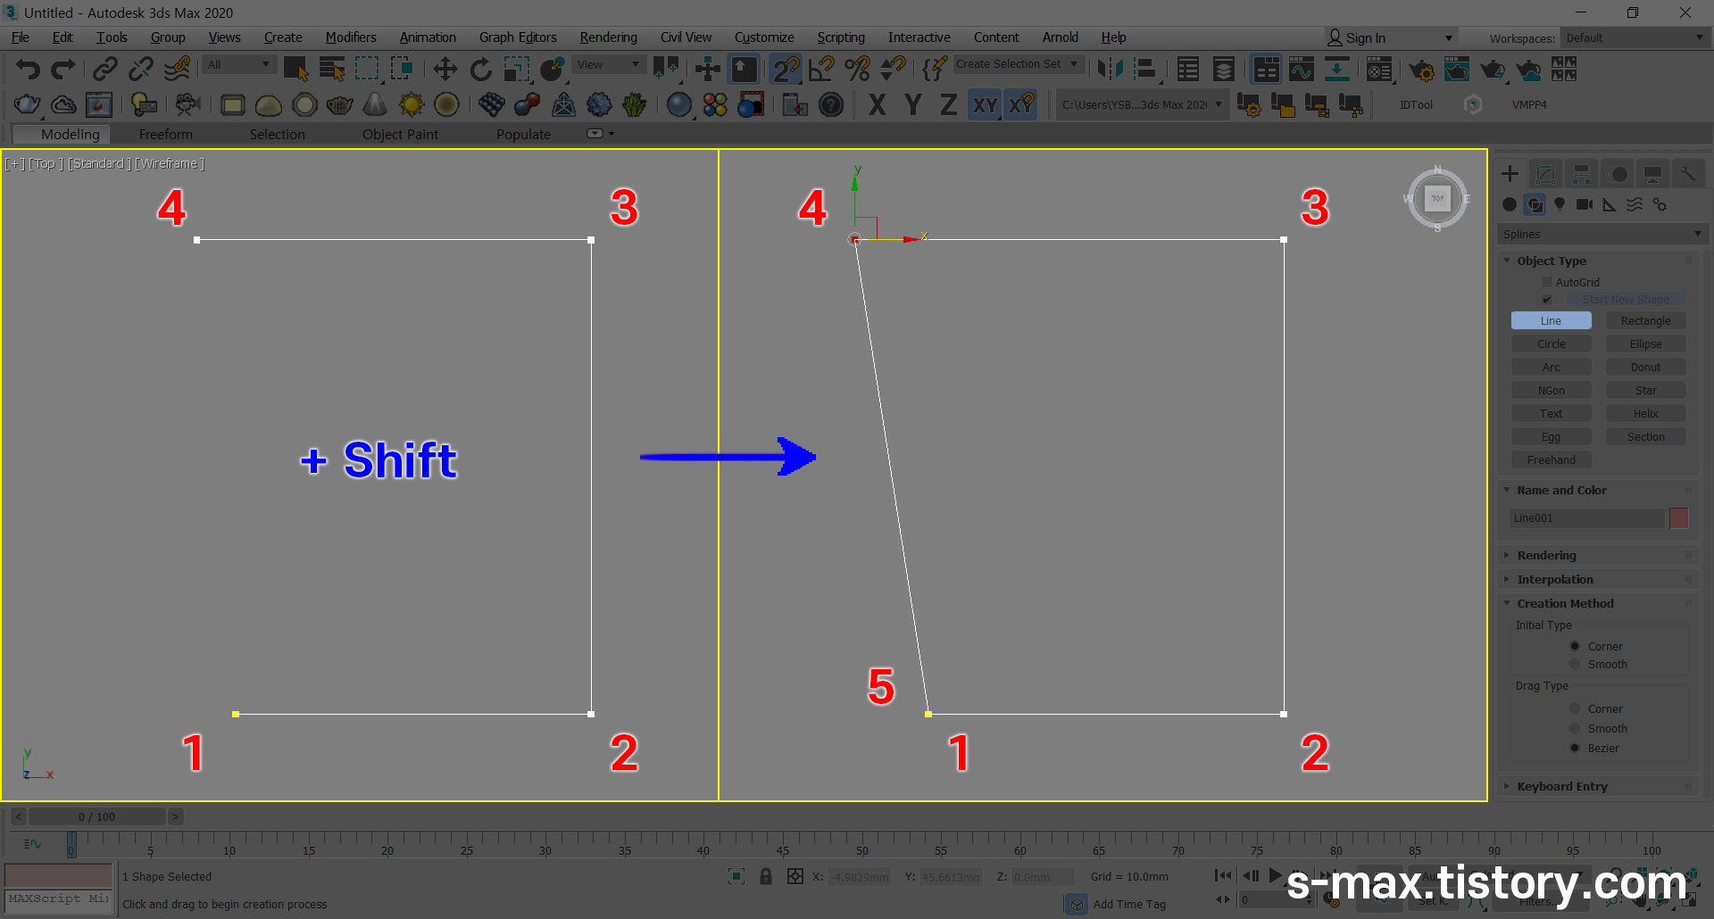Viewport: 1714px width, 919px height.
Task: Click the Redo arrow icon
Action: [x=62, y=69]
